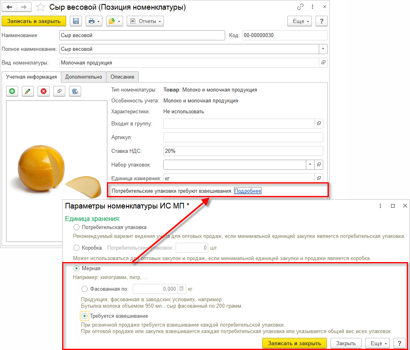Image resolution: width=410 pixels, height=350 pixels.
Task: Click the Ставка НДС field showing 20%
Action: point(243,151)
